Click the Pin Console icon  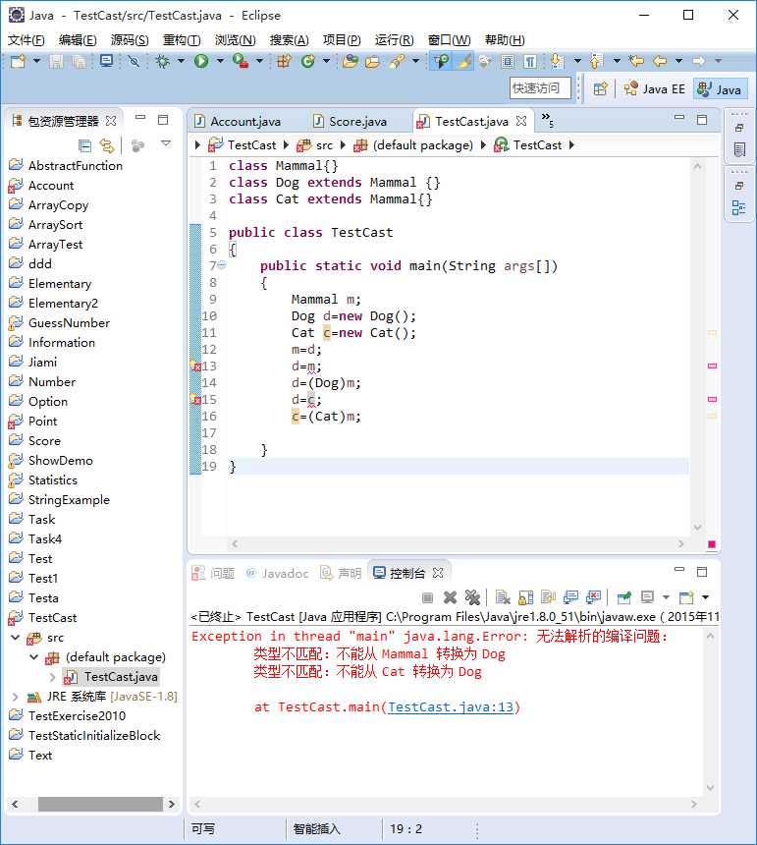point(624,597)
